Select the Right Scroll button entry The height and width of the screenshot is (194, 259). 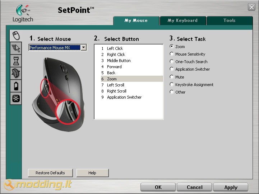pyautogui.click(x=132, y=91)
